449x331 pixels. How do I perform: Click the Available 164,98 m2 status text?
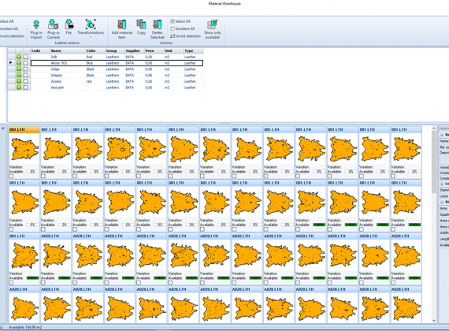(x=25, y=327)
